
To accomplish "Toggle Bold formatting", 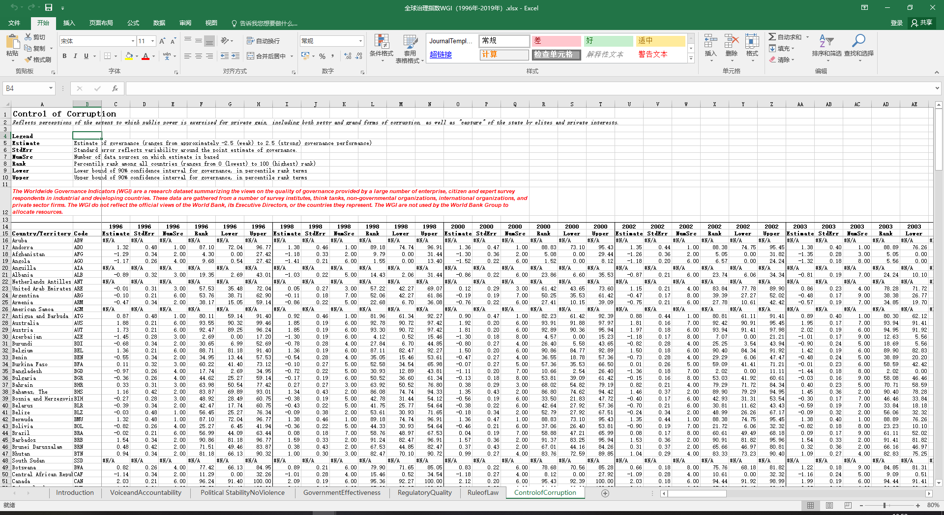I will [64, 56].
